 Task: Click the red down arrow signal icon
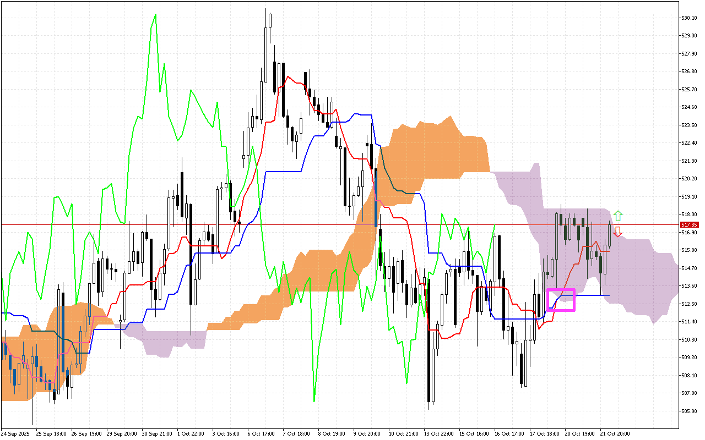pyautogui.click(x=618, y=232)
